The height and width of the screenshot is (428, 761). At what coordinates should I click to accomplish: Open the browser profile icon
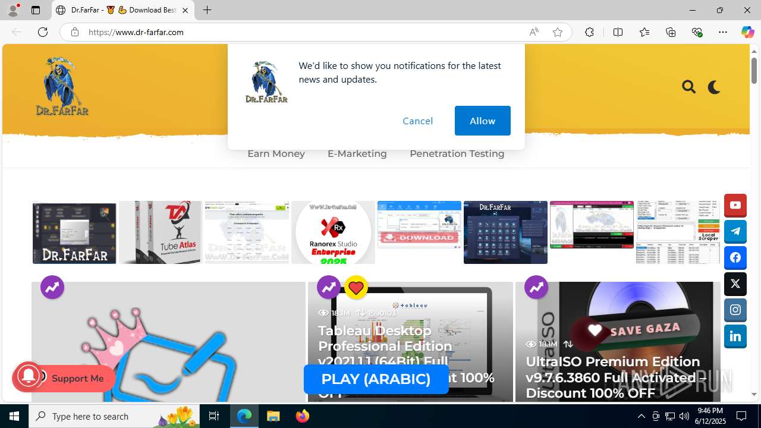coord(13,10)
